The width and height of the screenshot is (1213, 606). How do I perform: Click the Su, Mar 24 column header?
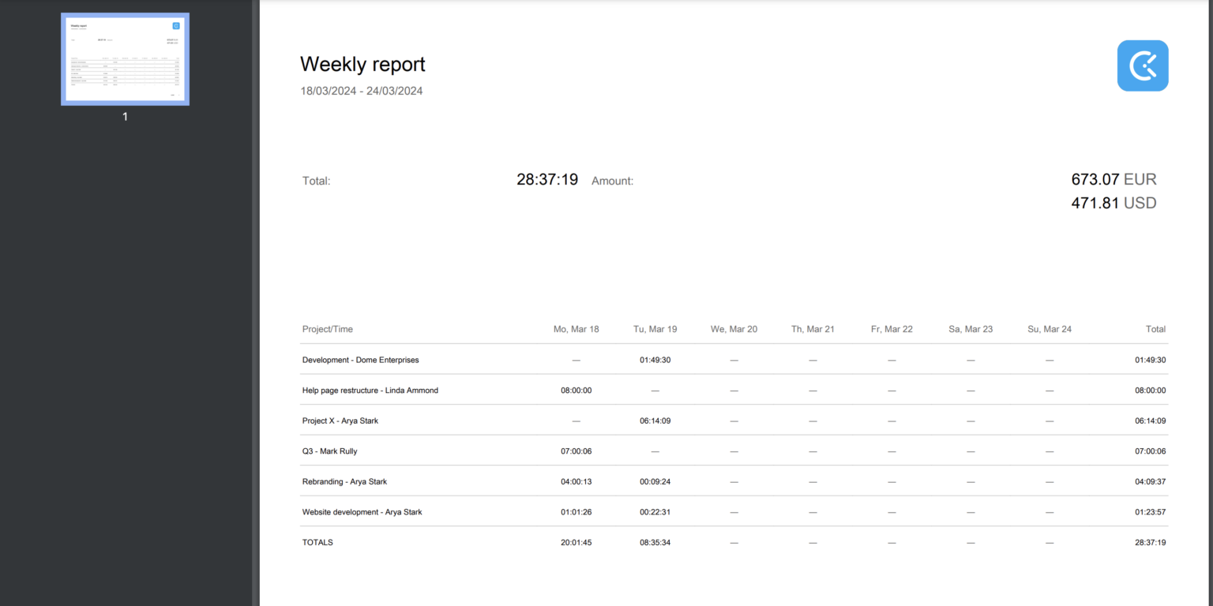point(1049,329)
